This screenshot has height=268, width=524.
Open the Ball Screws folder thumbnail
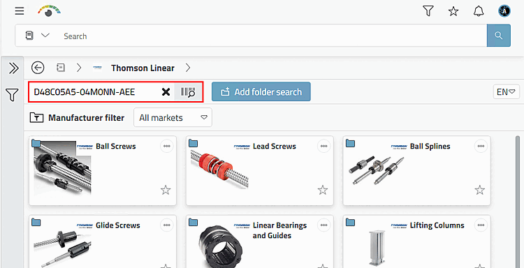[x=62, y=168]
